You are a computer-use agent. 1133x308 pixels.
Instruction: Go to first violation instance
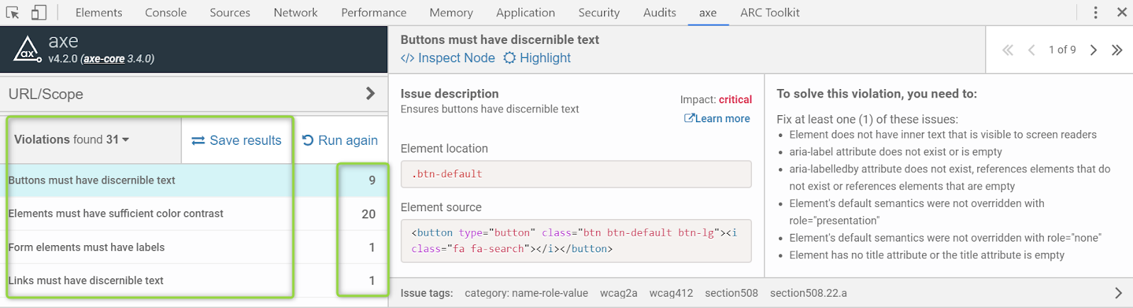(1008, 49)
